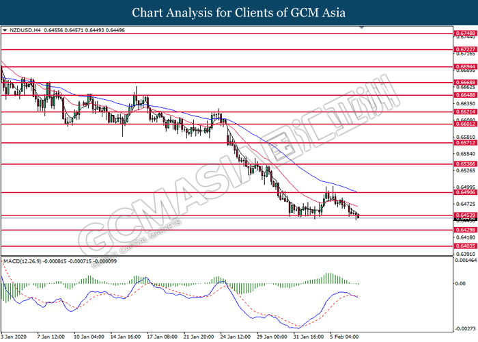The height and width of the screenshot is (342, 478).
Task: Select the 0.67227 price level label
Action: click(464, 49)
